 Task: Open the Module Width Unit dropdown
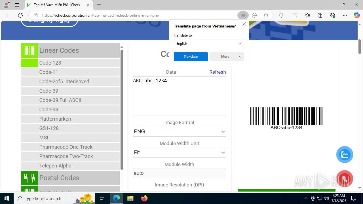click(x=180, y=152)
